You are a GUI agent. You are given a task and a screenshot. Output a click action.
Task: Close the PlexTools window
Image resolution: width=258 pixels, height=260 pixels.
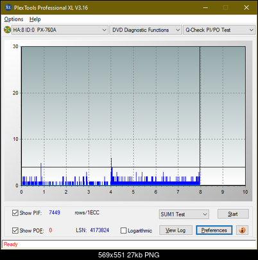click(x=246, y=8)
